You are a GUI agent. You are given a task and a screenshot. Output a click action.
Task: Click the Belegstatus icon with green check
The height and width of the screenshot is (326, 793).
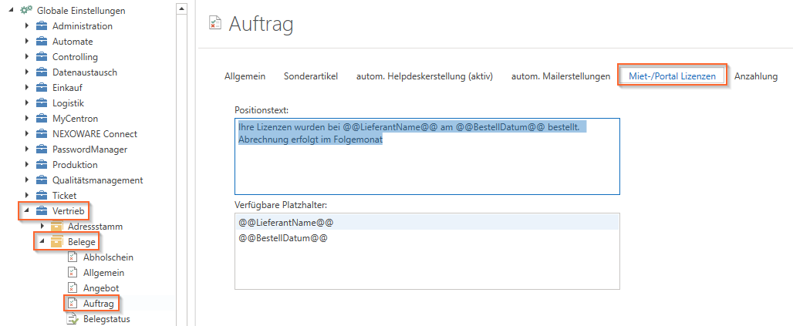pos(73,319)
